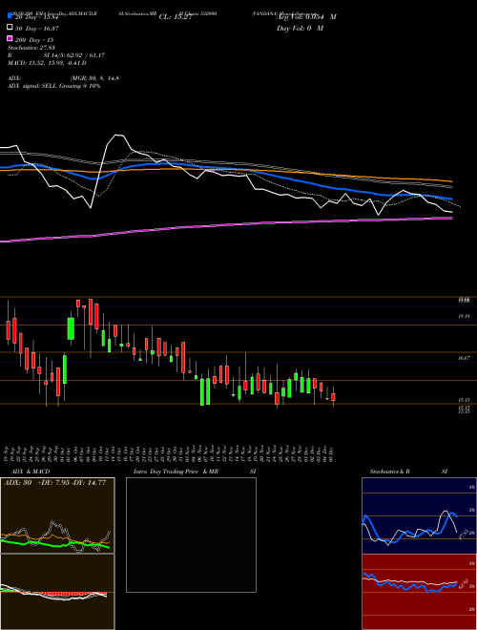
Task: Open the MACD histogram mini chart
Action: (57, 592)
